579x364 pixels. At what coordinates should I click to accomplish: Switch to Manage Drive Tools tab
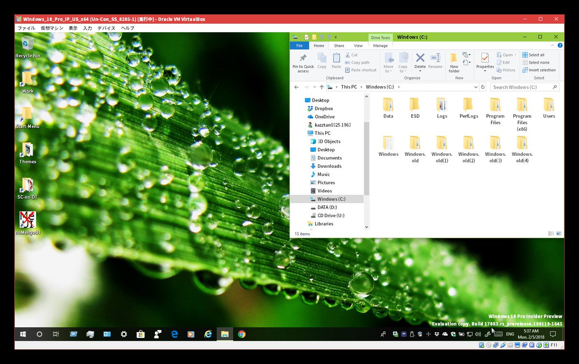pyautogui.click(x=380, y=46)
